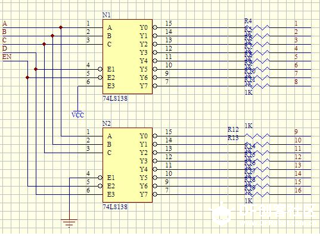Screen dimensions: 320x236
Task: Click the E1 pin name on N2
Action: [x=111, y=178]
